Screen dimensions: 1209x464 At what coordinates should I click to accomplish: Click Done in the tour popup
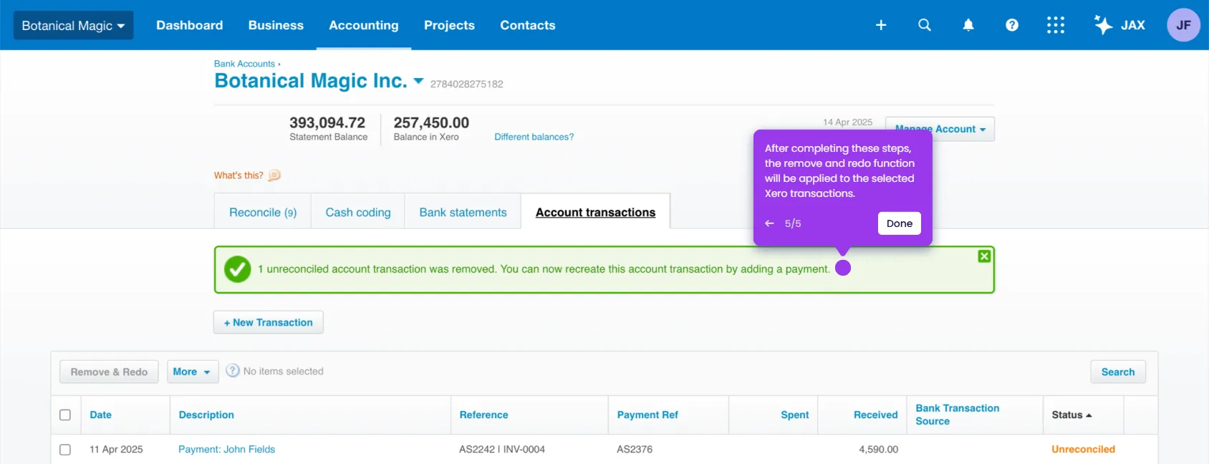(900, 223)
